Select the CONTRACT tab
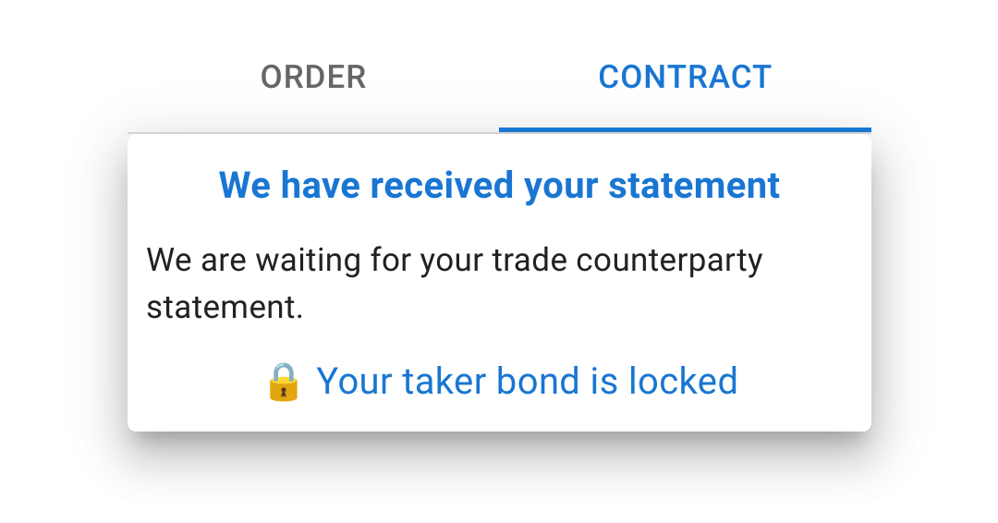Screen dimensions: 998x523 point(685,77)
